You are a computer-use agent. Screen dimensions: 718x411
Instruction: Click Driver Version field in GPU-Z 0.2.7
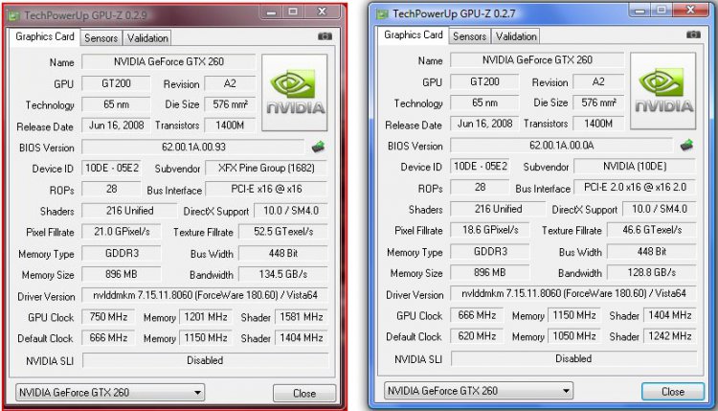[x=573, y=293]
